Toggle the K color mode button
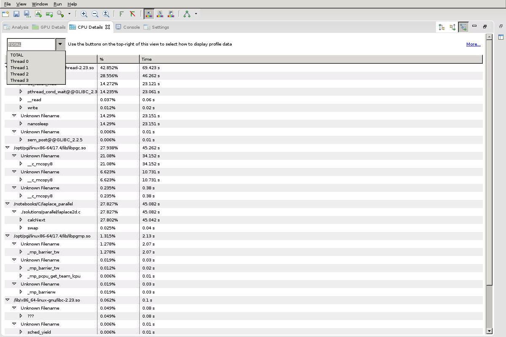The height and width of the screenshot is (337, 506). (x=149, y=14)
